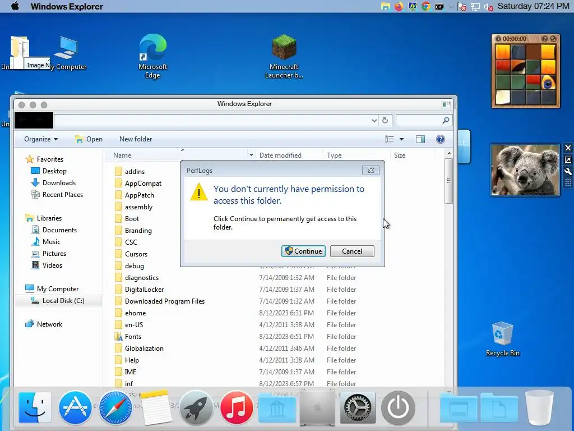
Task: Click Continue in the PerfLogs dialog
Action: 303,251
